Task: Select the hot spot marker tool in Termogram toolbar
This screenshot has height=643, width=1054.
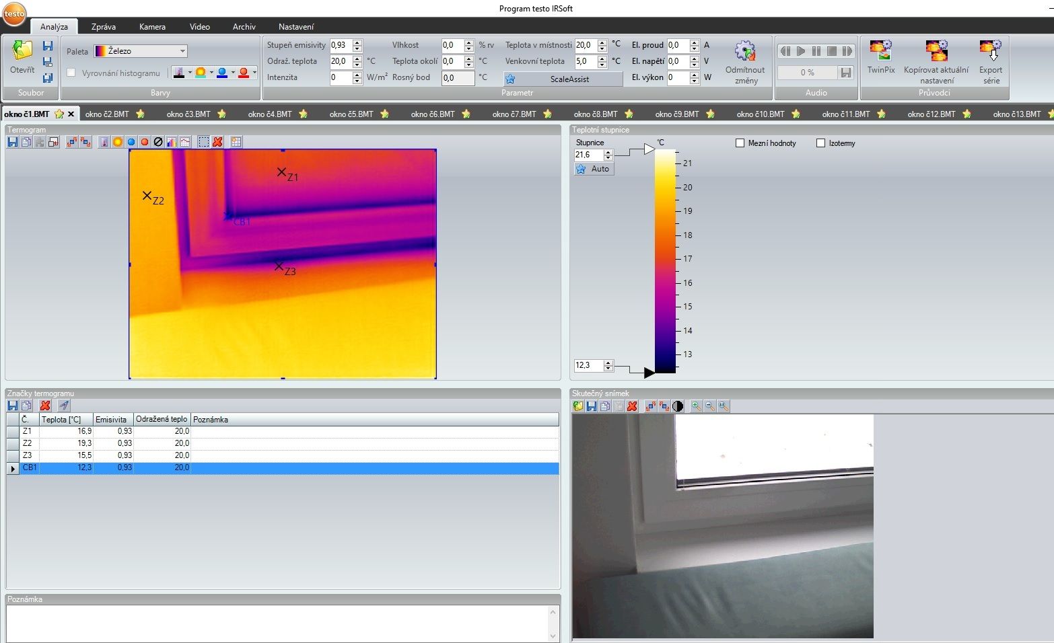Action: (145, 142)
